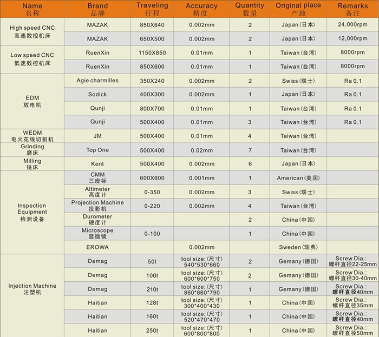Click the Top One brand cell

97,150
